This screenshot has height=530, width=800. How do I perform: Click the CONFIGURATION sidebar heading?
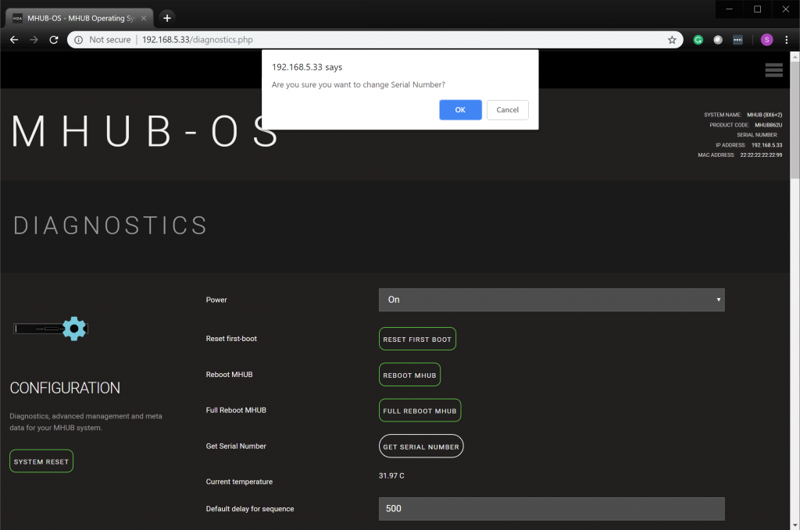[x=65, y=388]
